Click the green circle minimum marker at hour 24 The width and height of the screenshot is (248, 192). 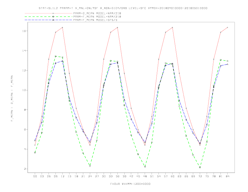[90, 166]
